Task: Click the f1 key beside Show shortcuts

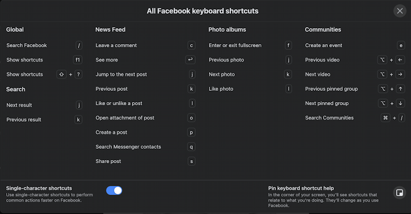Action: tap(78, 60)
